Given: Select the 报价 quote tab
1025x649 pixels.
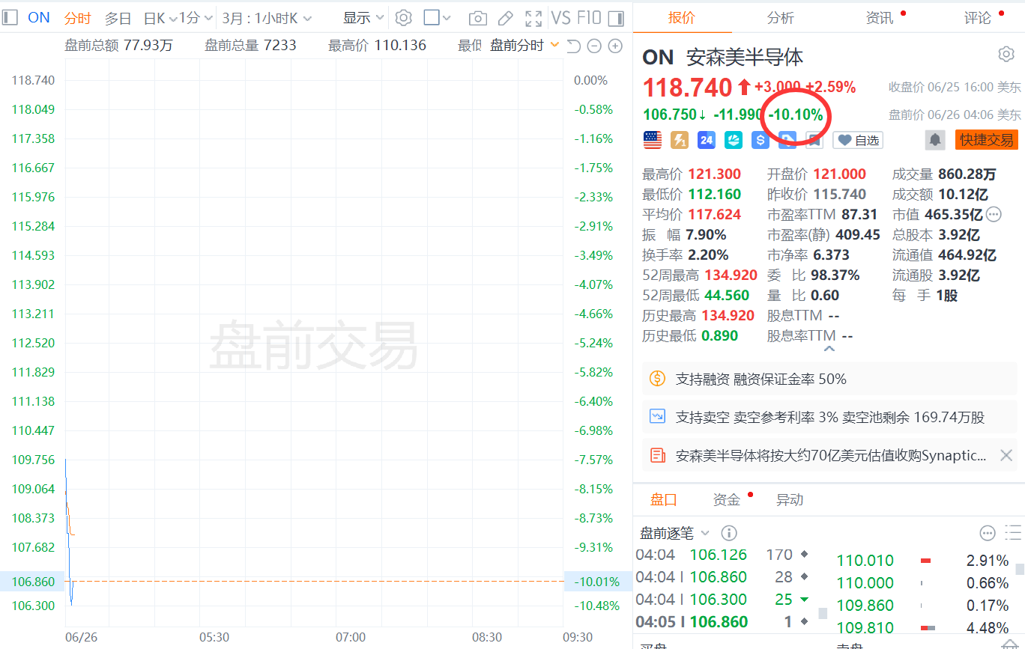Looking at the screenshot, I should 682,18.
